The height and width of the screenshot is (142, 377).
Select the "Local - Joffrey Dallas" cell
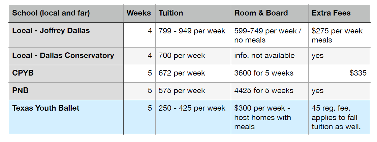pyautogui.click(x=51, y=31)
